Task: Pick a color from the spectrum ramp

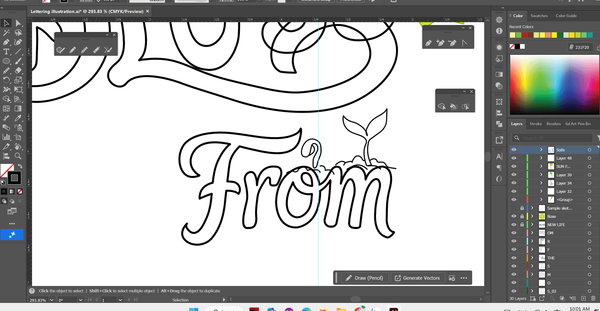Action: tap(554, 85)
